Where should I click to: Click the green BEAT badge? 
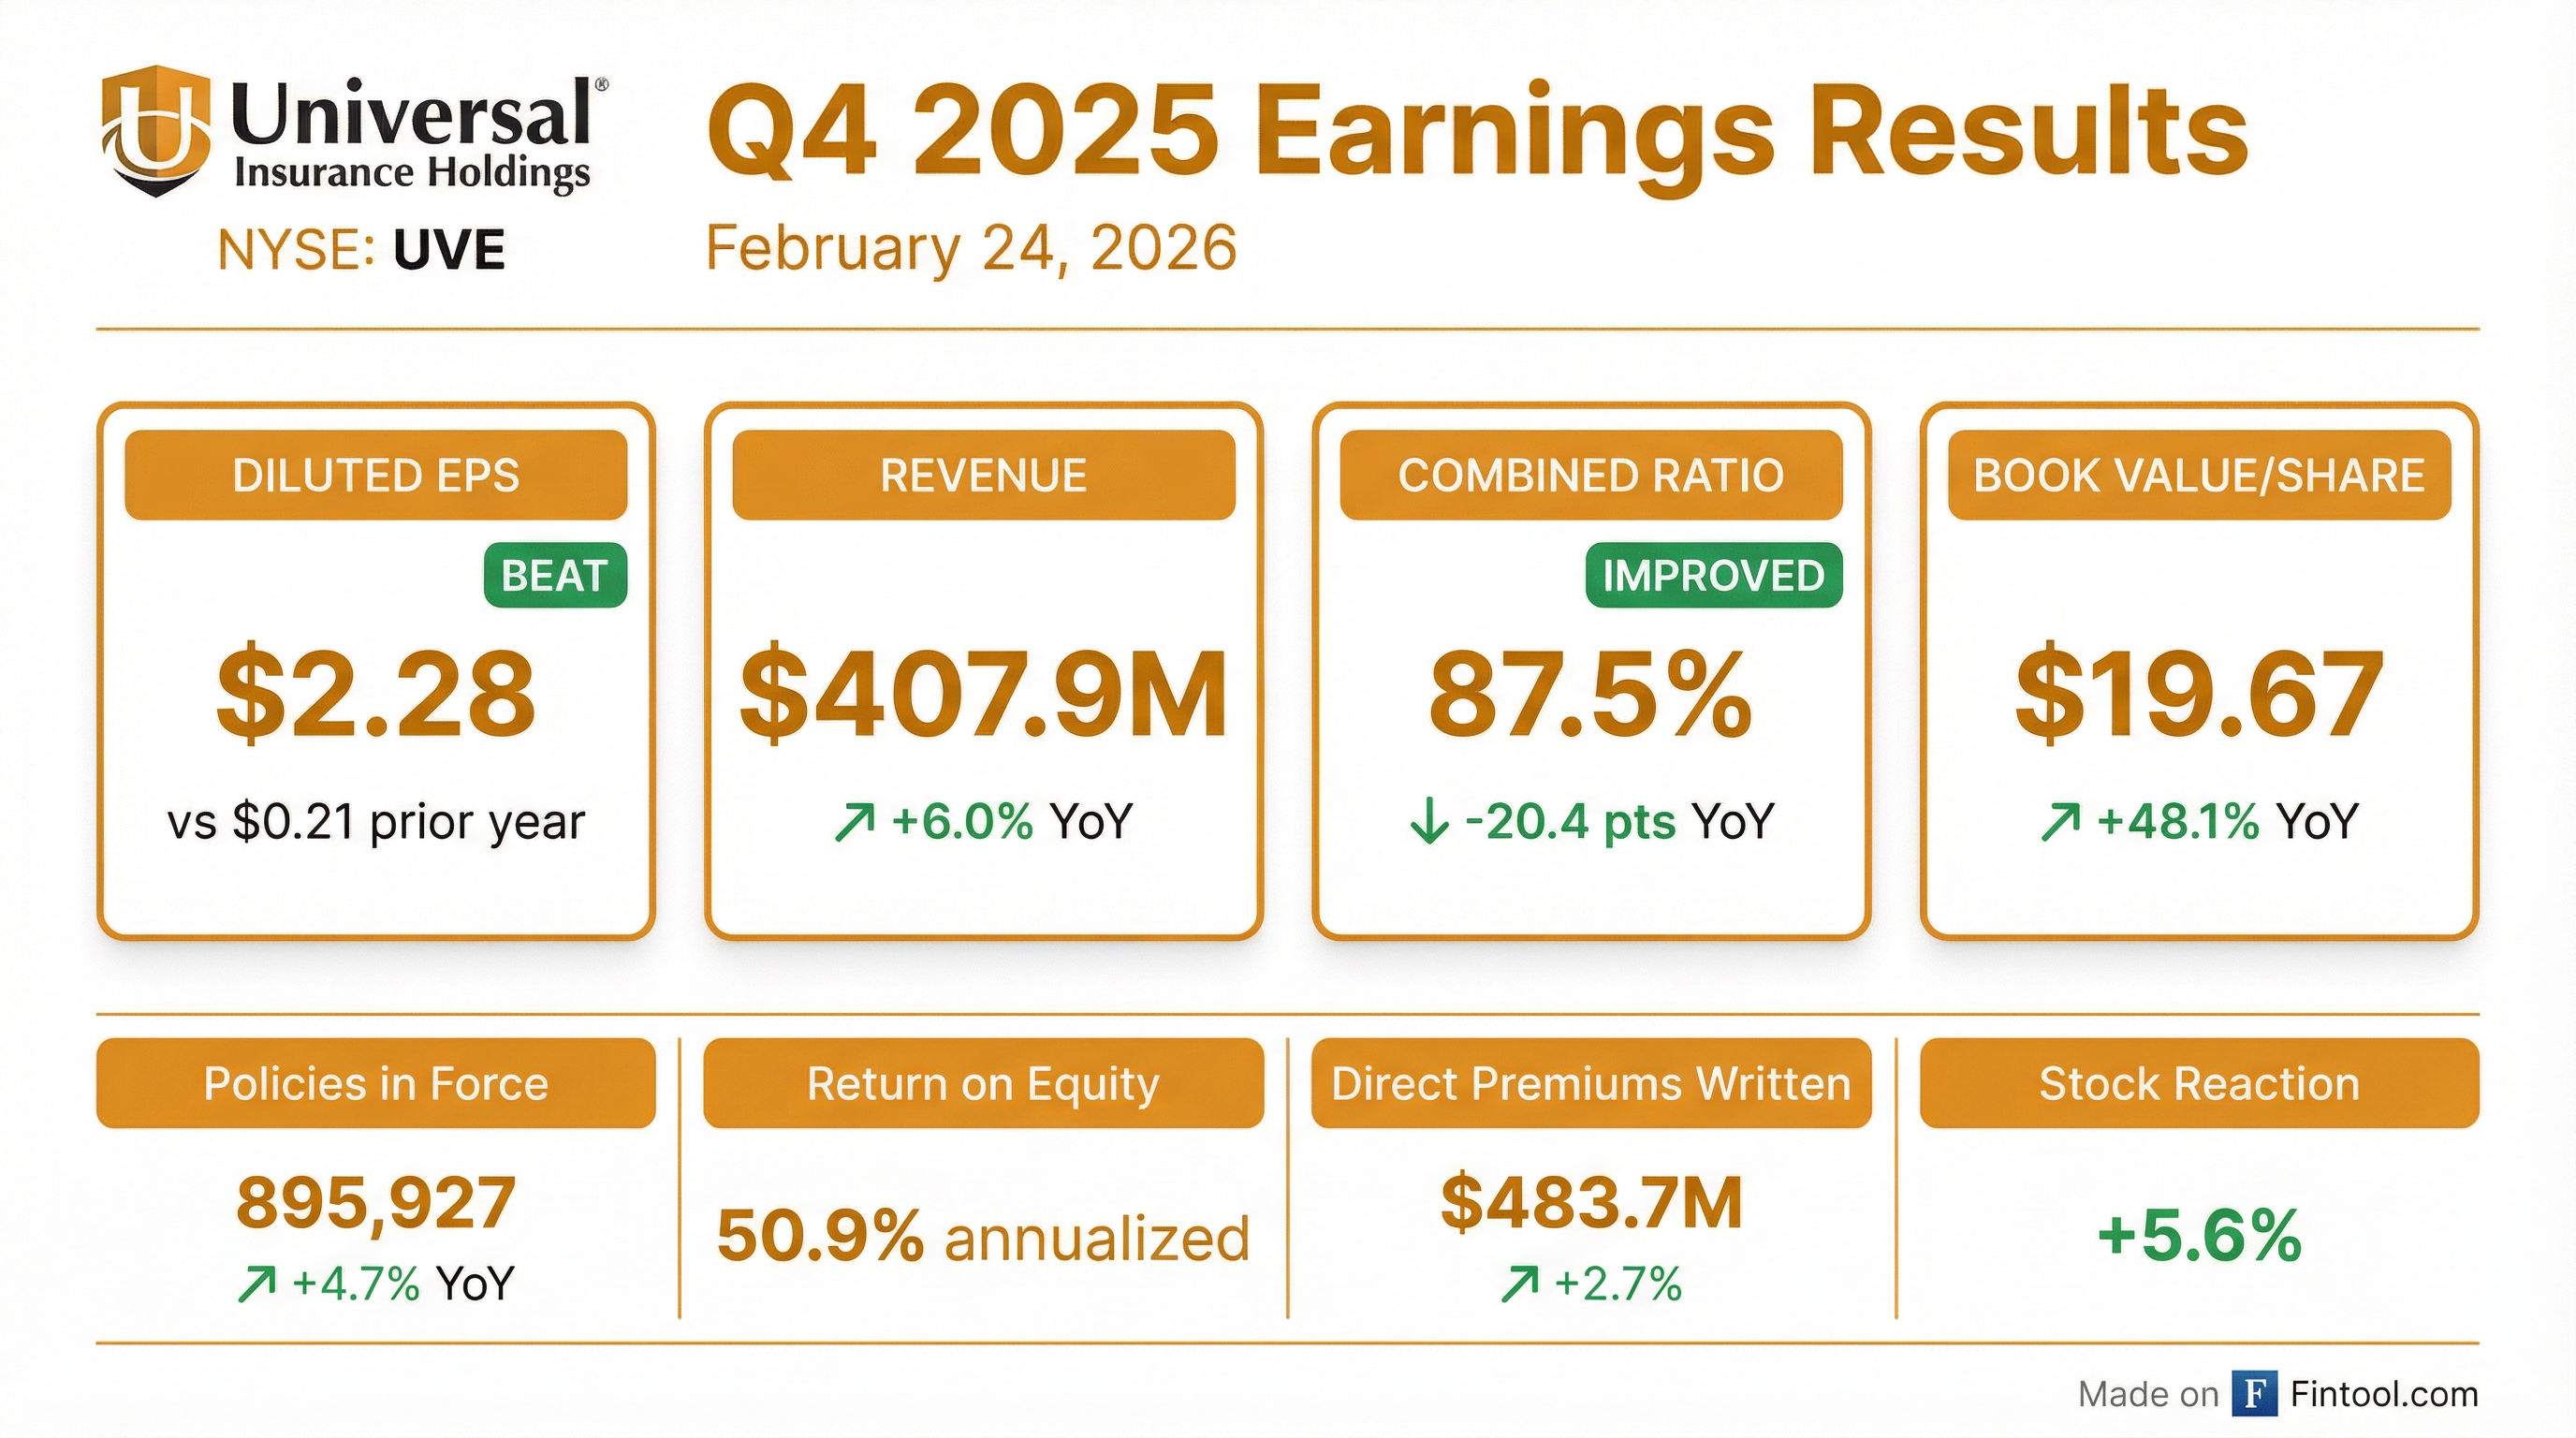pos(555,576)
